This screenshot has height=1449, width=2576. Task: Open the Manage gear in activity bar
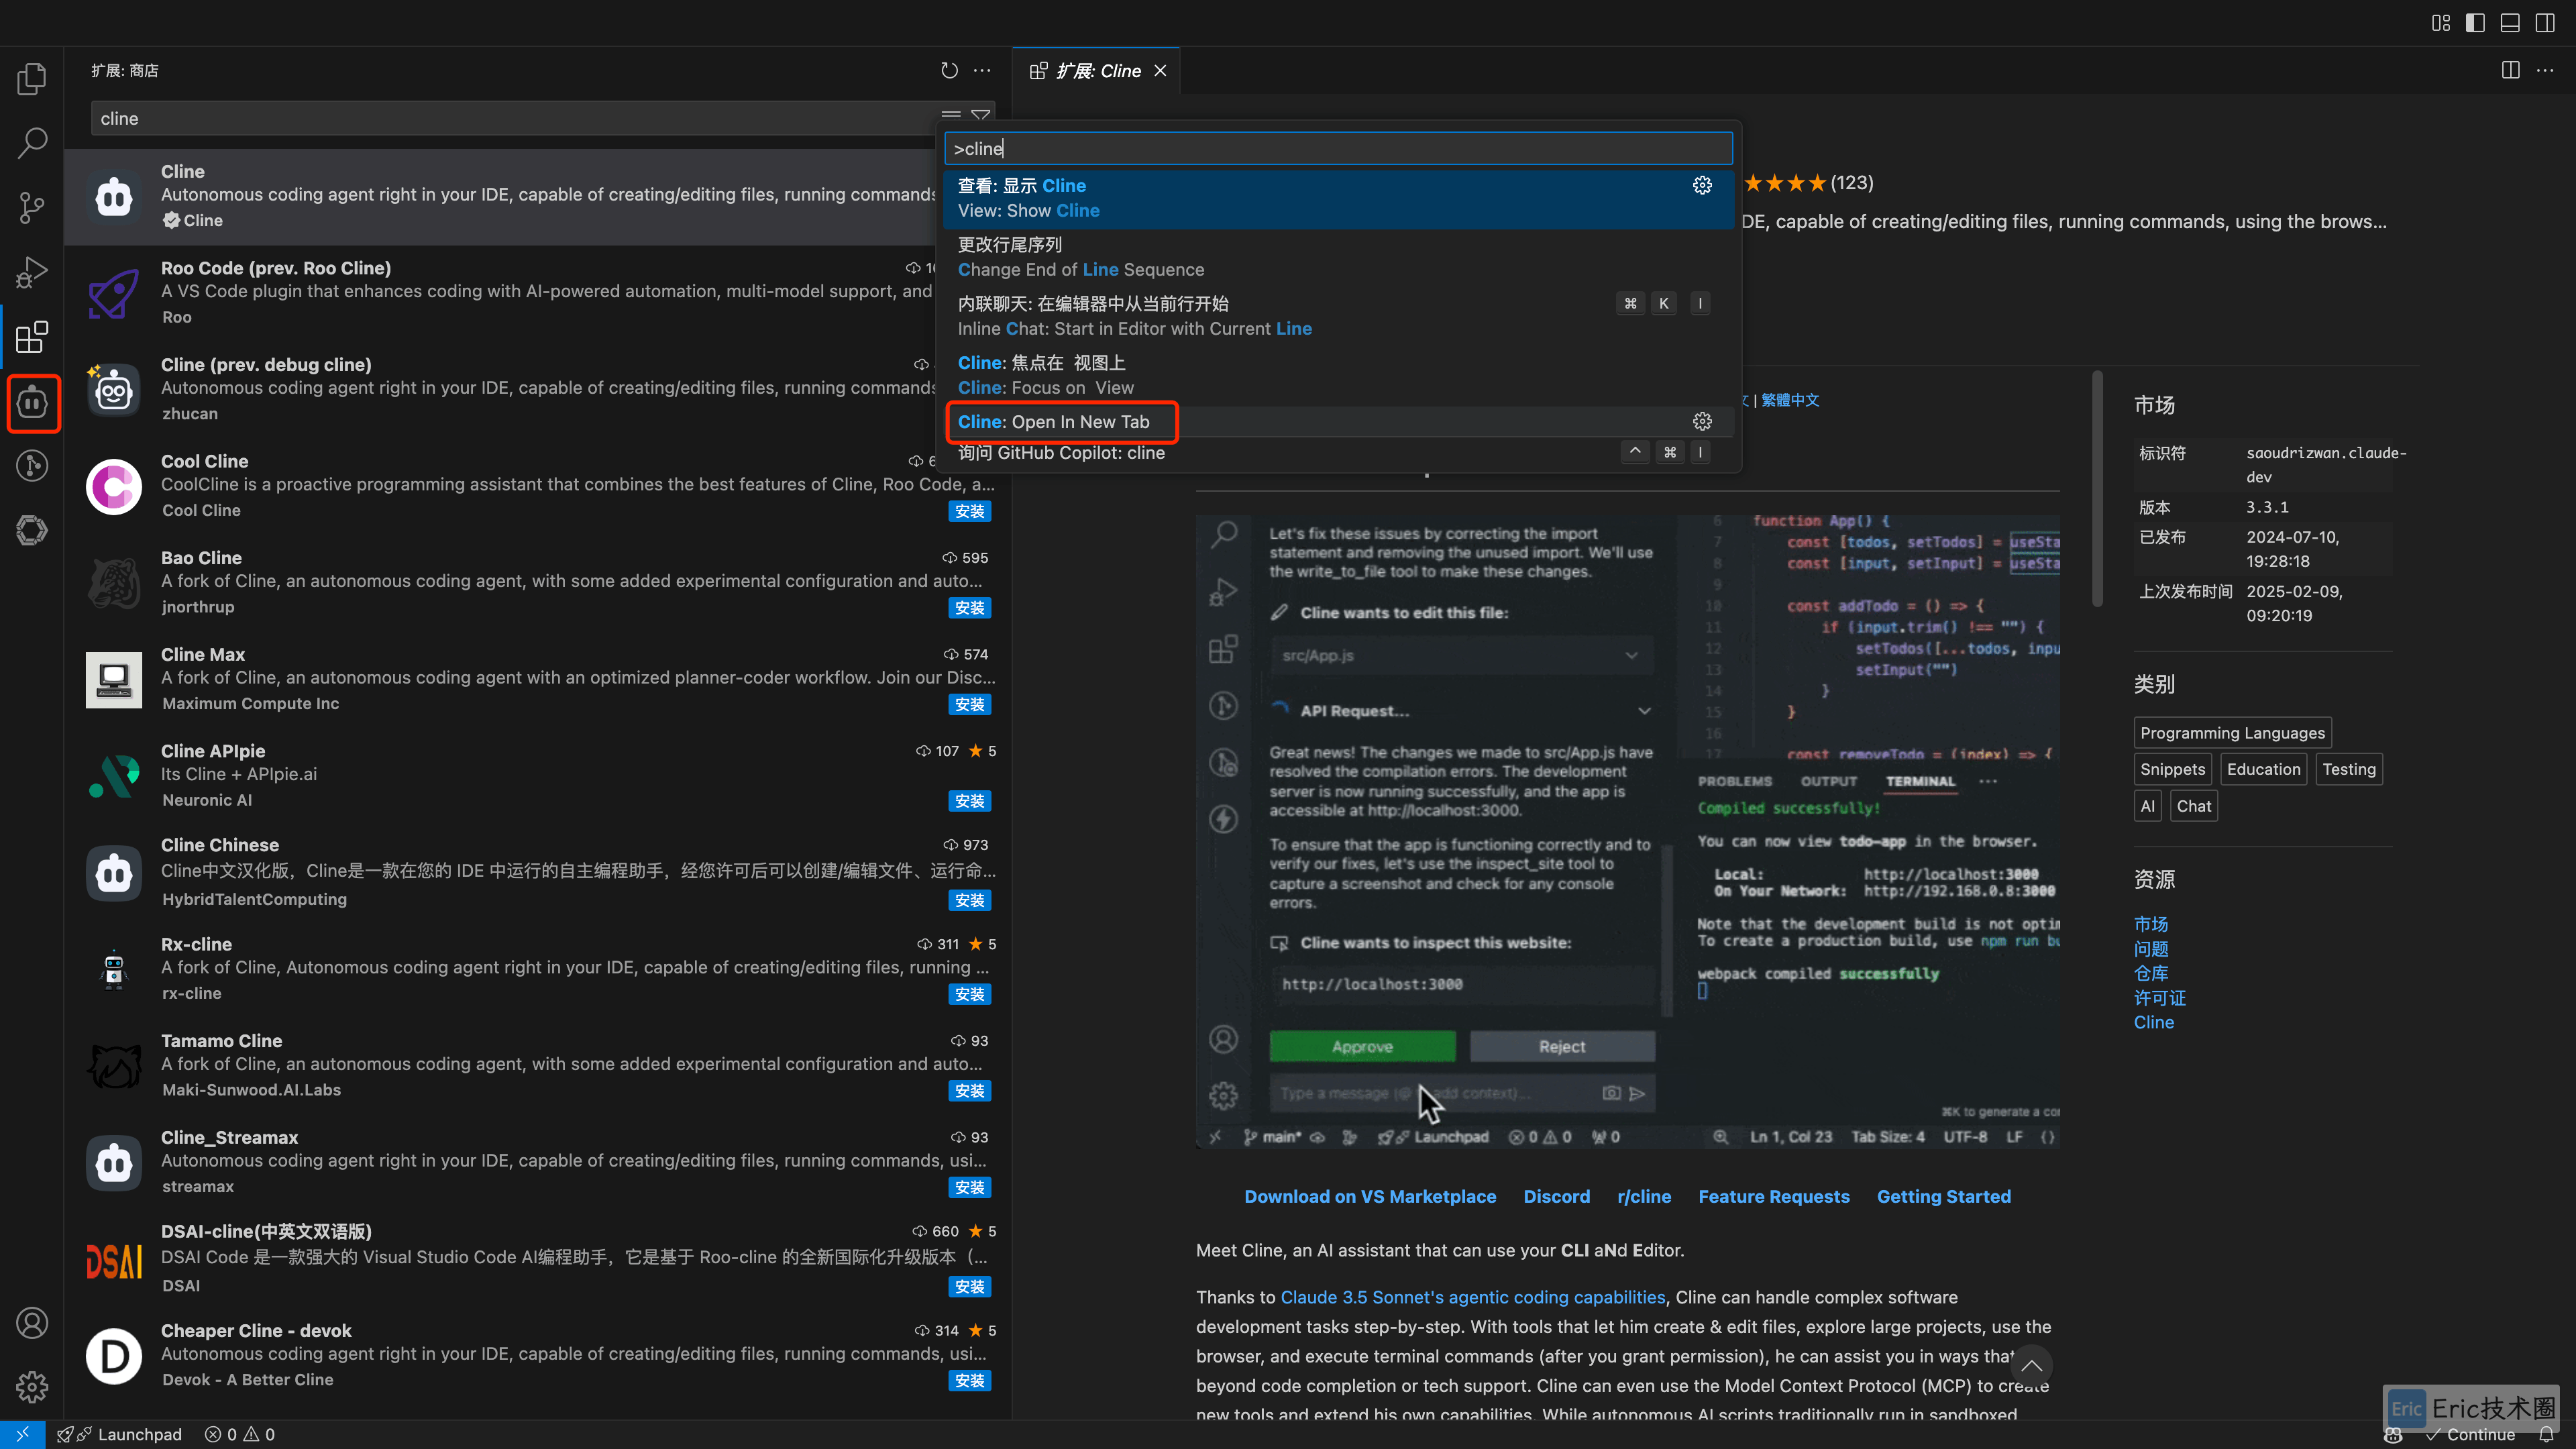click(x=32, y=1387)
